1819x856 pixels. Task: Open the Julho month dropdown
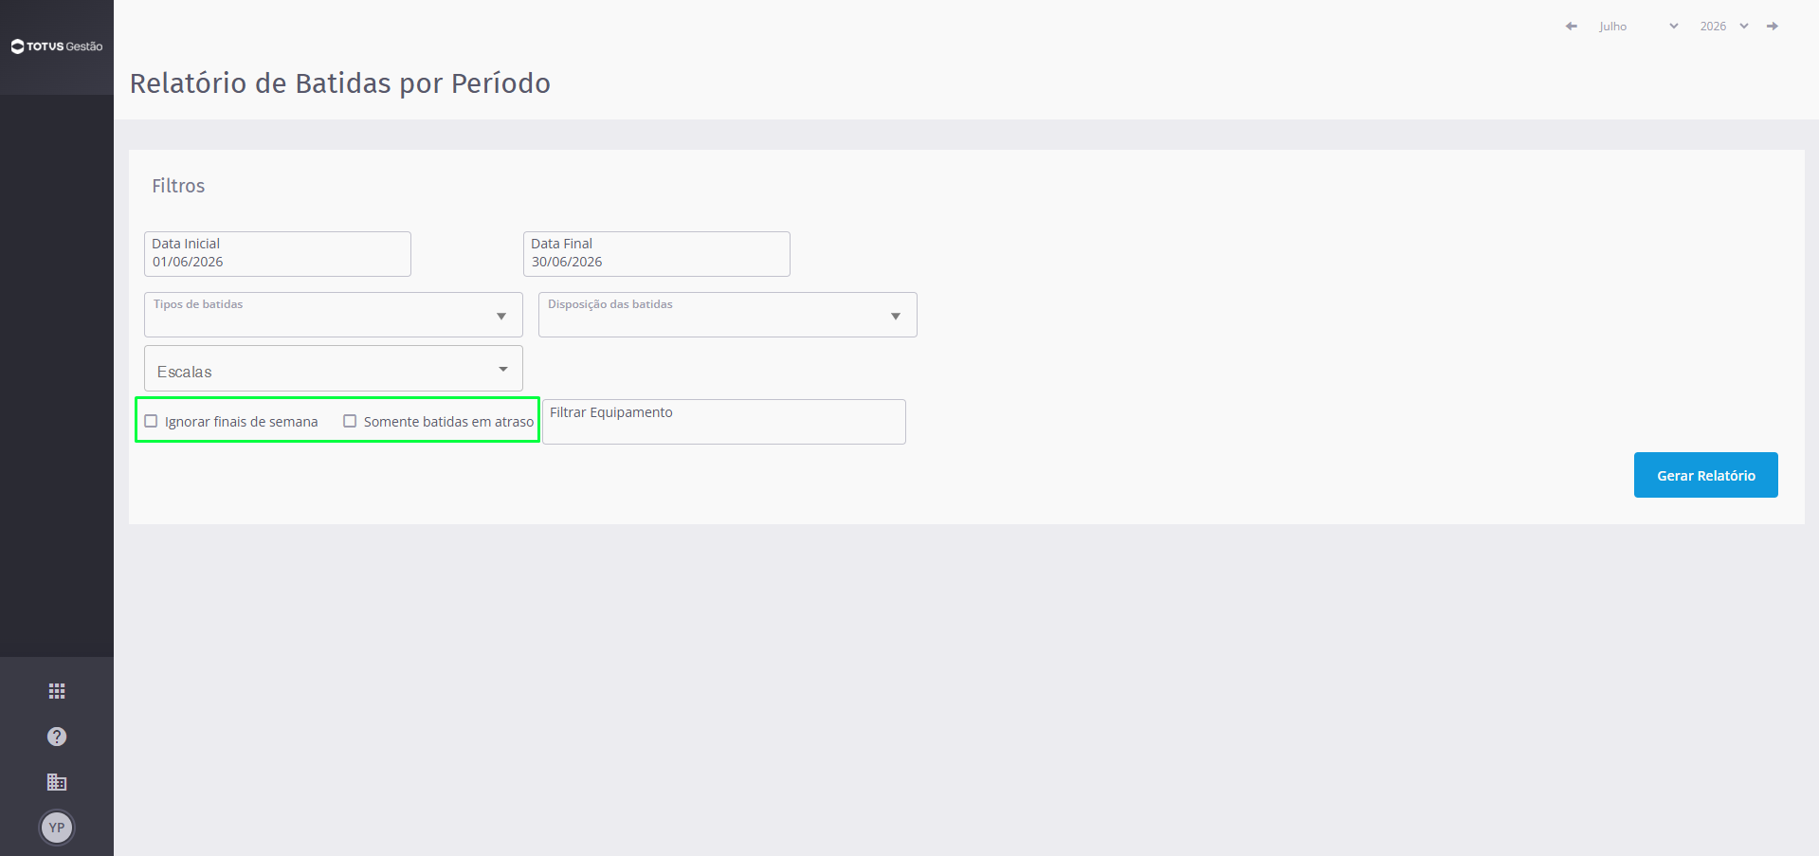[x=1639, y=27]
